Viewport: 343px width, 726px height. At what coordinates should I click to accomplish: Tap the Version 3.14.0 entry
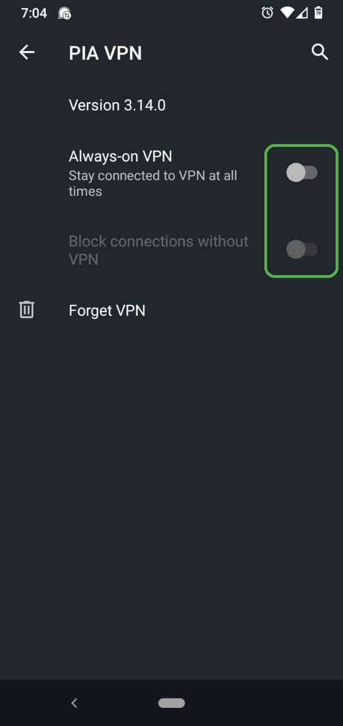[117, 105]
